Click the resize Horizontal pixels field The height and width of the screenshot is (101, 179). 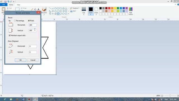[33, 25]
